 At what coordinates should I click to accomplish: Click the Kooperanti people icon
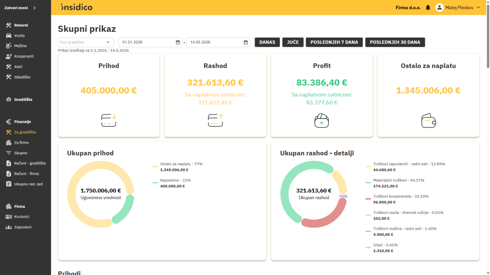click(9, 56)
